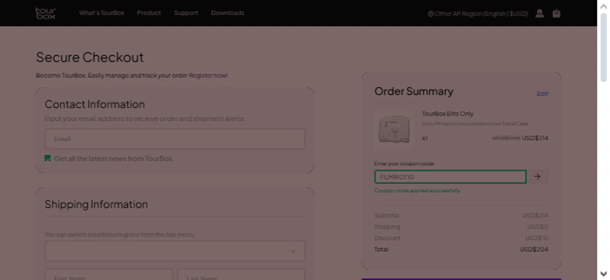The height and width of the screenshot is (280, 610).
Task: Click the Total USD$204 value
Action: (534, 250)
